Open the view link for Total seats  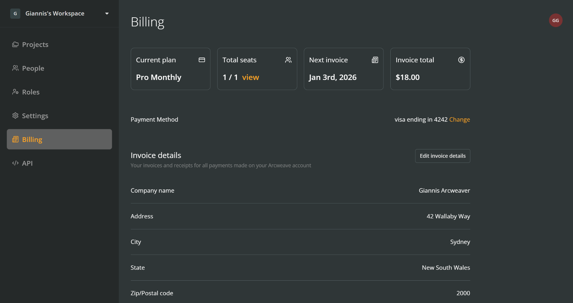click(251, 77)
